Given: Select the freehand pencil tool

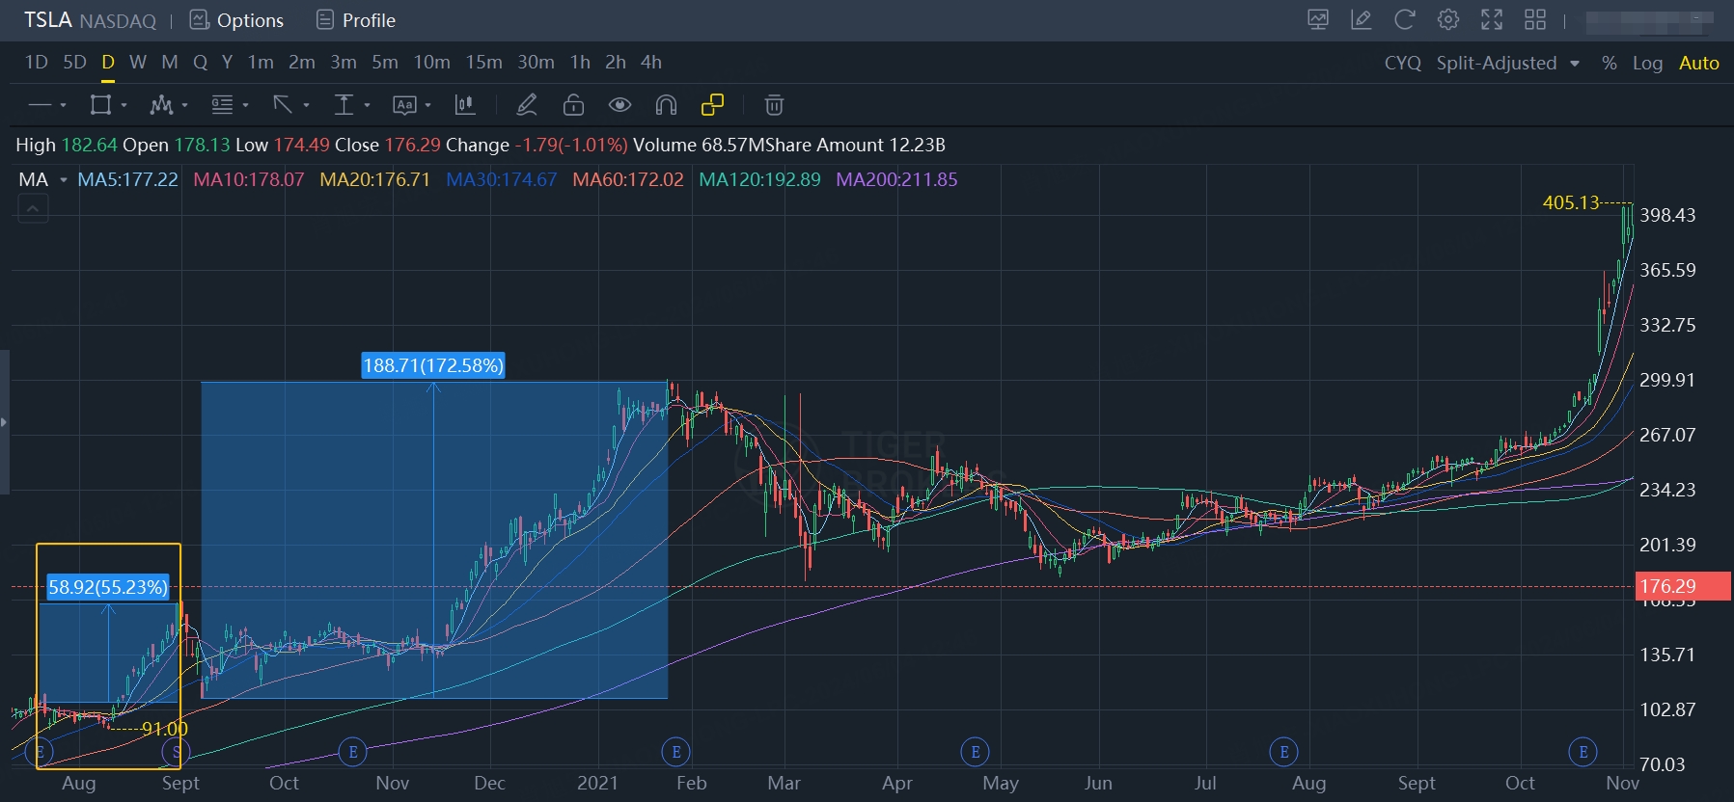Looking at the screenshot, I should (x=526, y=105).
